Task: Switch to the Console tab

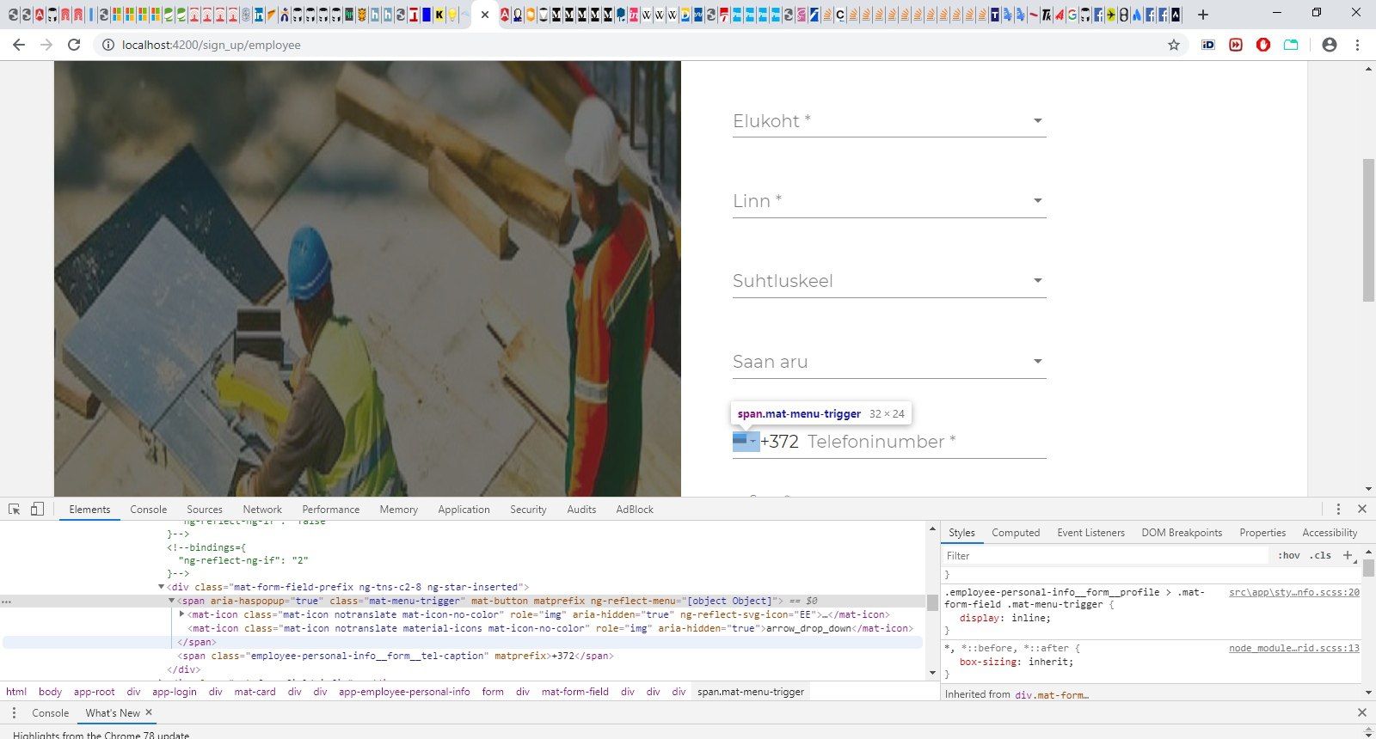Action: (149, 510)
